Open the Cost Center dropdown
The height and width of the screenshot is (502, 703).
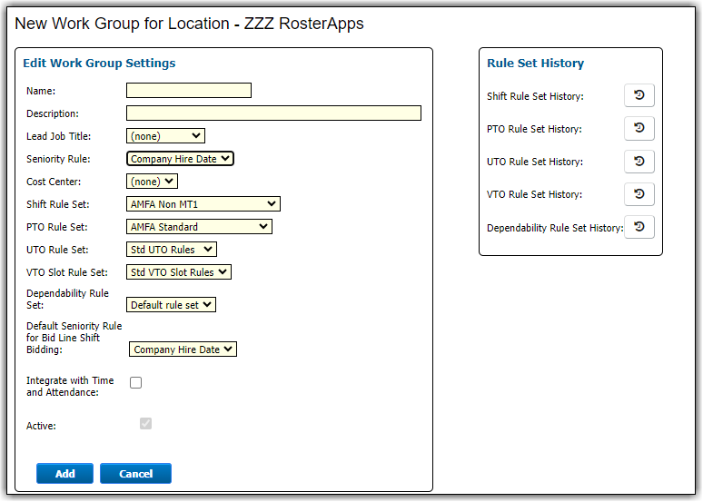(152, 182)
